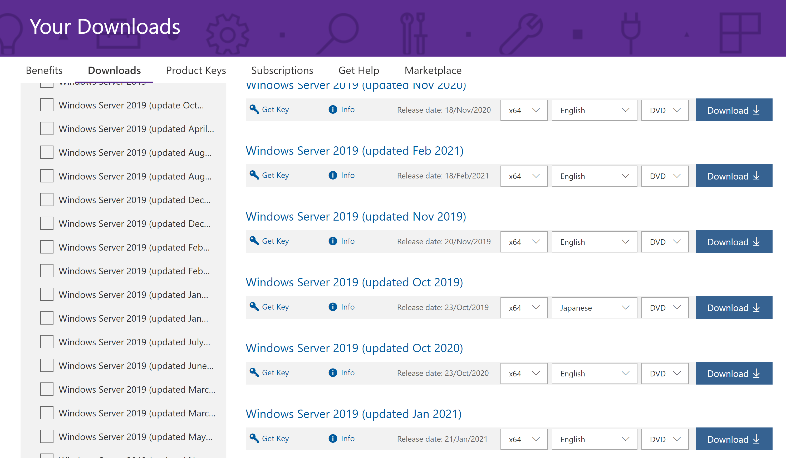Image resolution: width=786 pixels, height=458 pixels.
Task: Click Get Key link for Oct 2020
Action: point(275,372)
